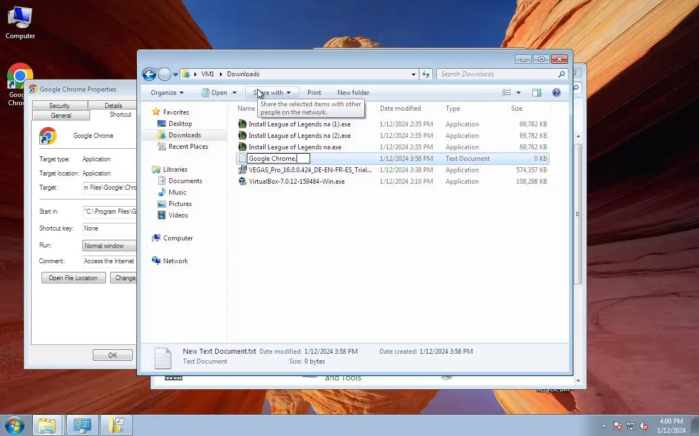Screen dimensions: 699x436
Task: Click the Search Downloads field
Action: click(x=497, y=74)
